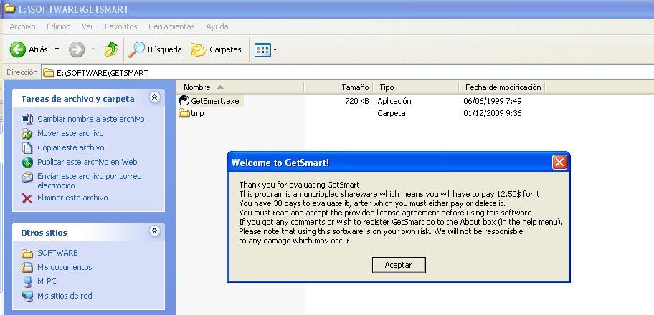Close the Welcome to GetSmart dialog
This screenshot has height=315, width=654.
pos(559,163)
